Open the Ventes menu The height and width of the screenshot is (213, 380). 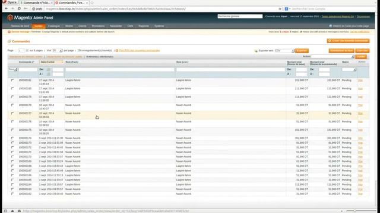click(x=38, y=26)
